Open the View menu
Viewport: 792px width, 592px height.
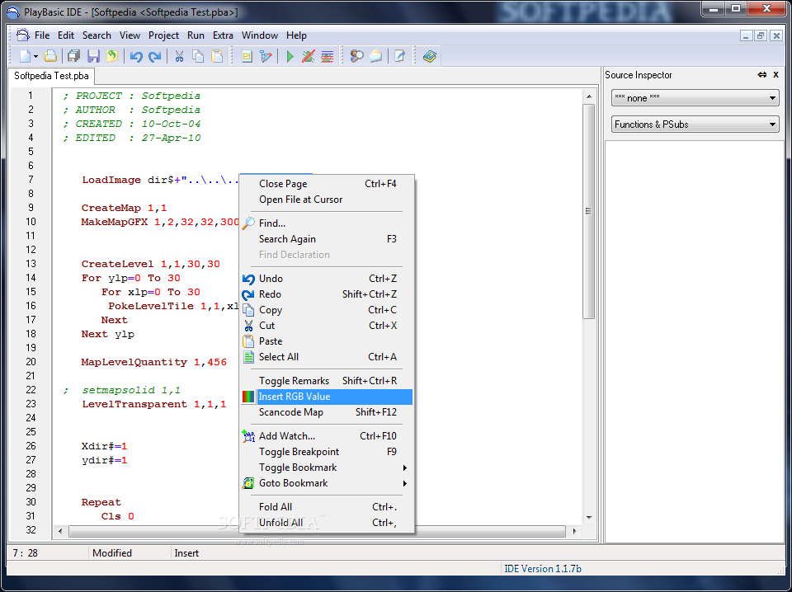(x=130, y=35)
